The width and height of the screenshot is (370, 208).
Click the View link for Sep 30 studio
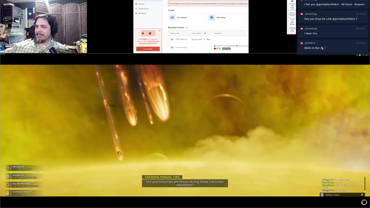[208, 39]
